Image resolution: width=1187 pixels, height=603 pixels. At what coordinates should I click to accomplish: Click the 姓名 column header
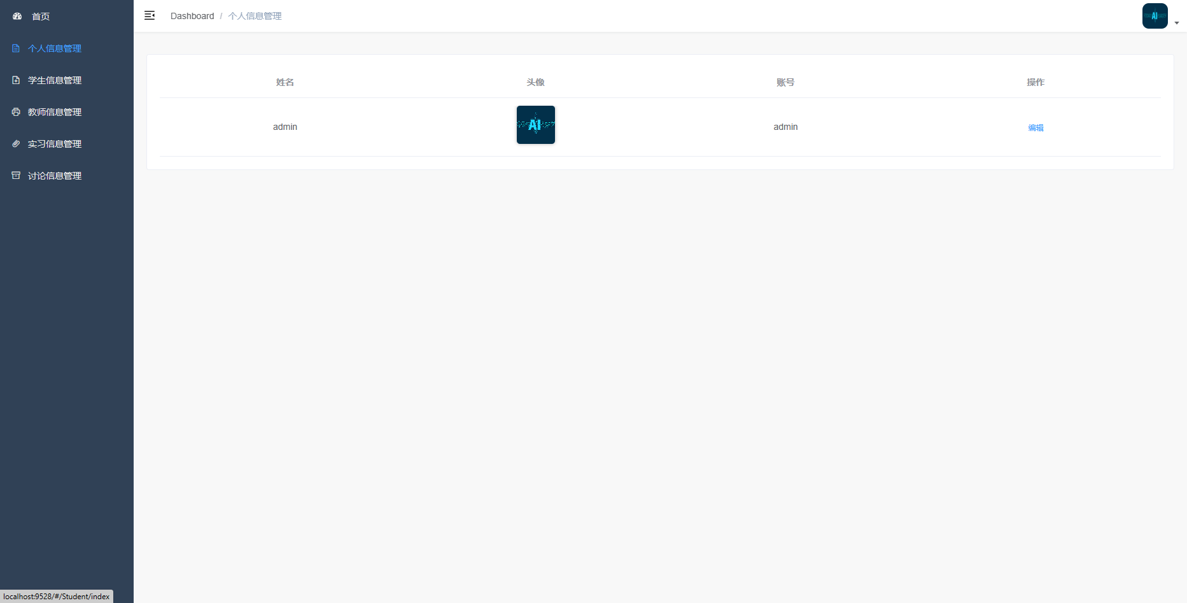click(x=285, y=82)
